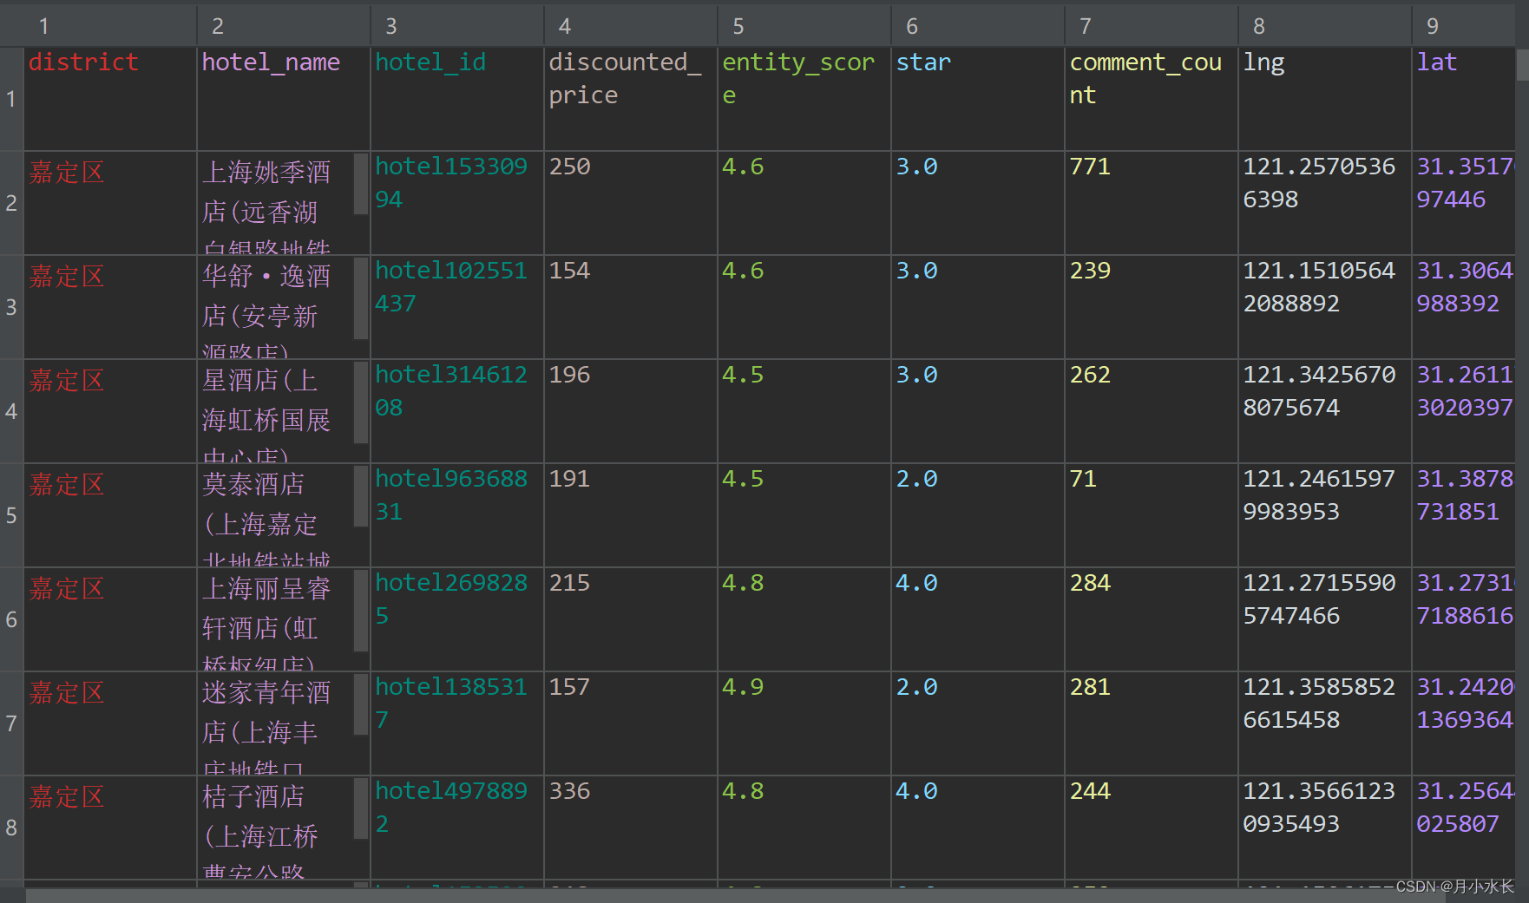Click comment count cell 281

1152,723
